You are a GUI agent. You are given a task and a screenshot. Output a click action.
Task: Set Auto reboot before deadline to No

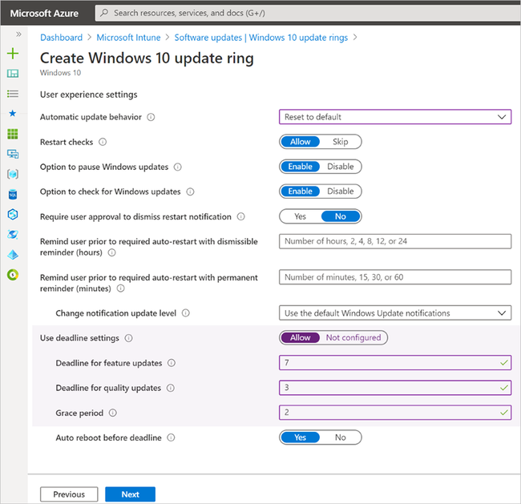341,437
